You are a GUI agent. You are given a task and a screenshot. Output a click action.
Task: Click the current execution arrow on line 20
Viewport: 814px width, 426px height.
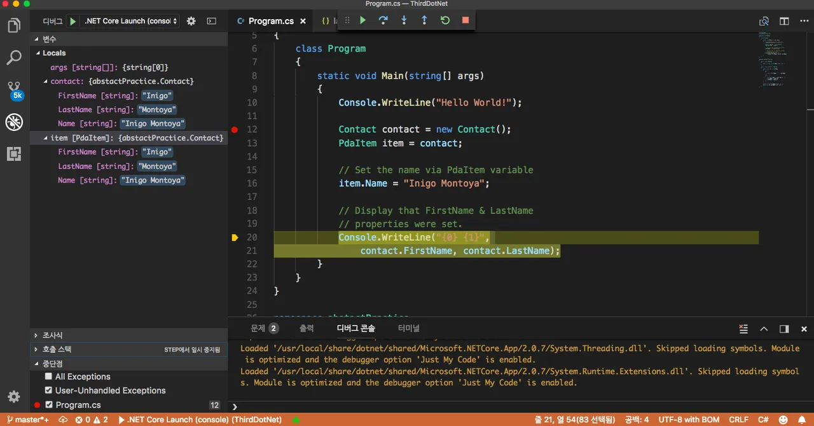(234, 237)
